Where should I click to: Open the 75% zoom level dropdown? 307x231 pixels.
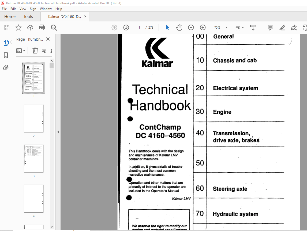click(220, 28)
